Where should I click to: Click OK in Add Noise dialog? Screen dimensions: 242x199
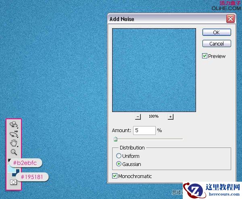click(217, 32)
